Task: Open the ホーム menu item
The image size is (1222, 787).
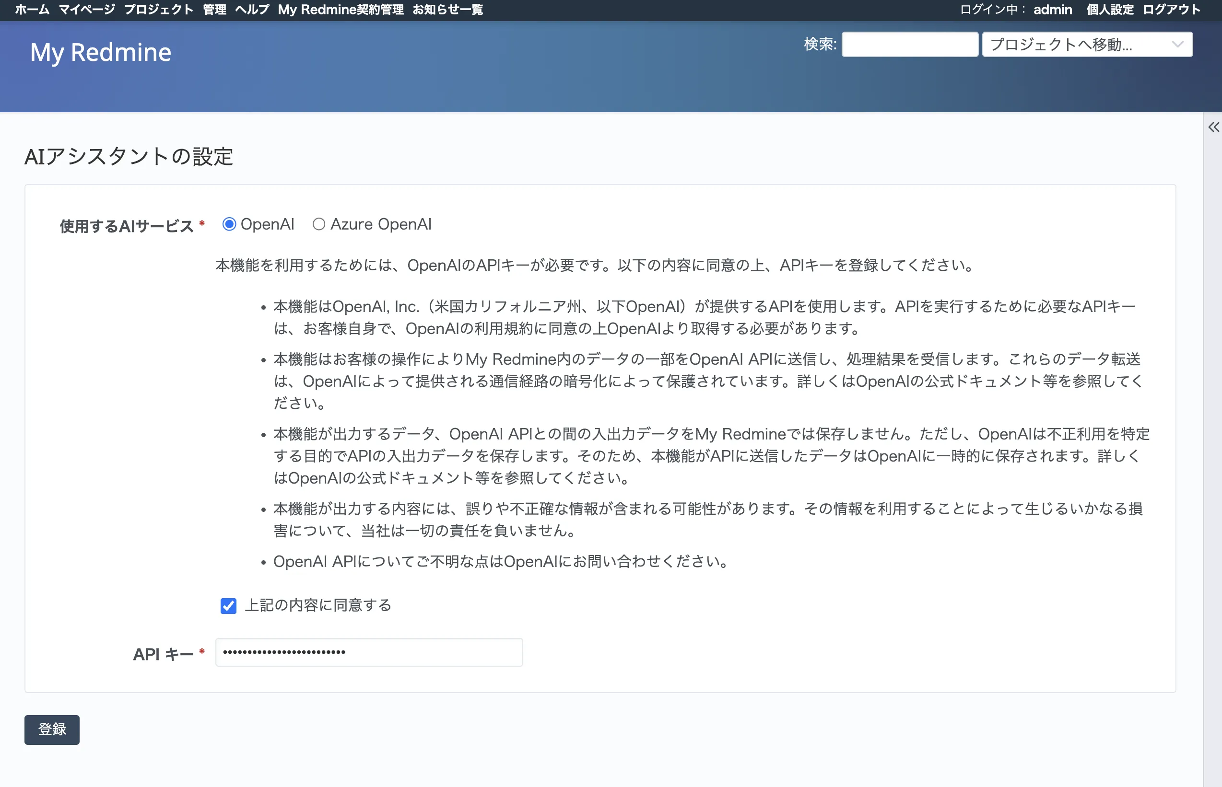Action: (32, 10)
